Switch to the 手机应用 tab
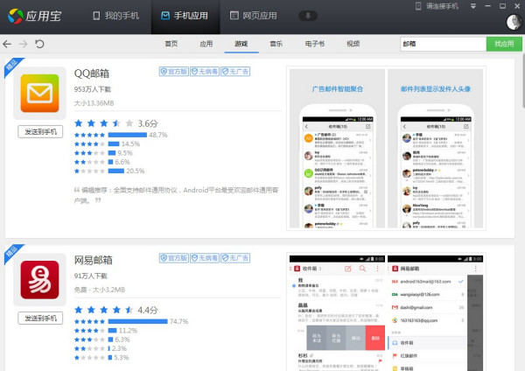Viewport: 525px width, 371px height. (x=185, y=16)
